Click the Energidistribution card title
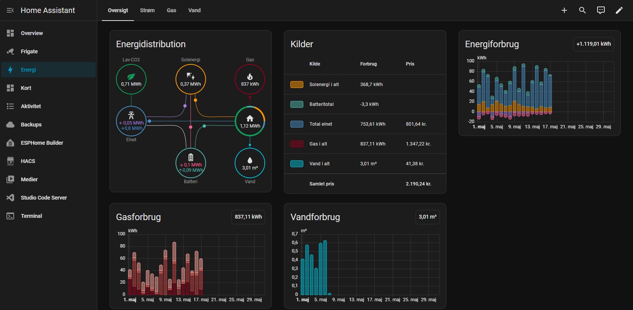This screenshot has width=633, height=310. click(x=151, y=44)
